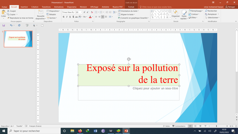Open the Insertion ribbon tab
This screenshot has height=134, width=238.
pyautogui.click(x=24, y=7)
